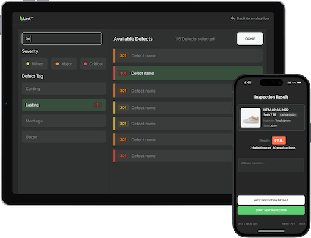This screenshot has height=238, width=311.
Task: Click the DONE button
Action: pos(250,39)
